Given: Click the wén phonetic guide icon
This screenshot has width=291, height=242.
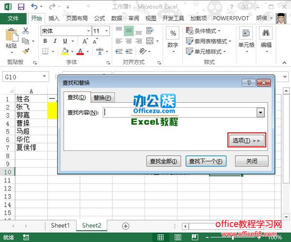Looking at the screenshot, I should 99,51.
